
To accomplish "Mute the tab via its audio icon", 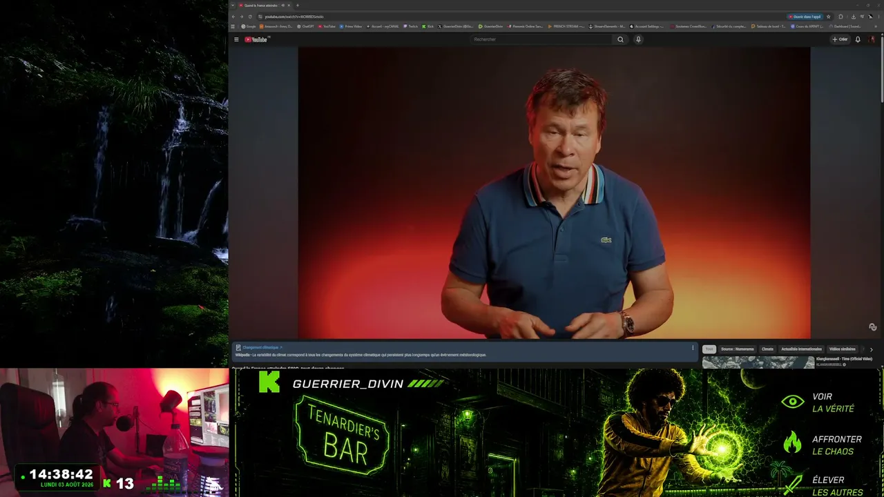I will pyautogui.click(x=282, y=6).
